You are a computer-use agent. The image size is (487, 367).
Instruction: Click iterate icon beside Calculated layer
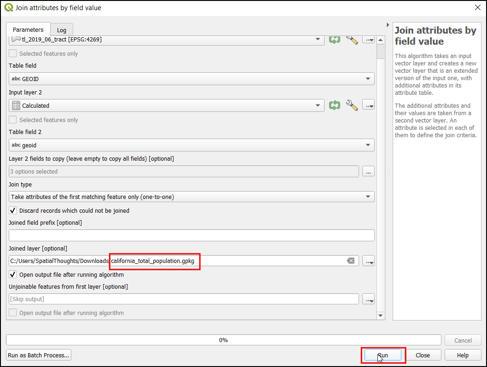(335, 105)
